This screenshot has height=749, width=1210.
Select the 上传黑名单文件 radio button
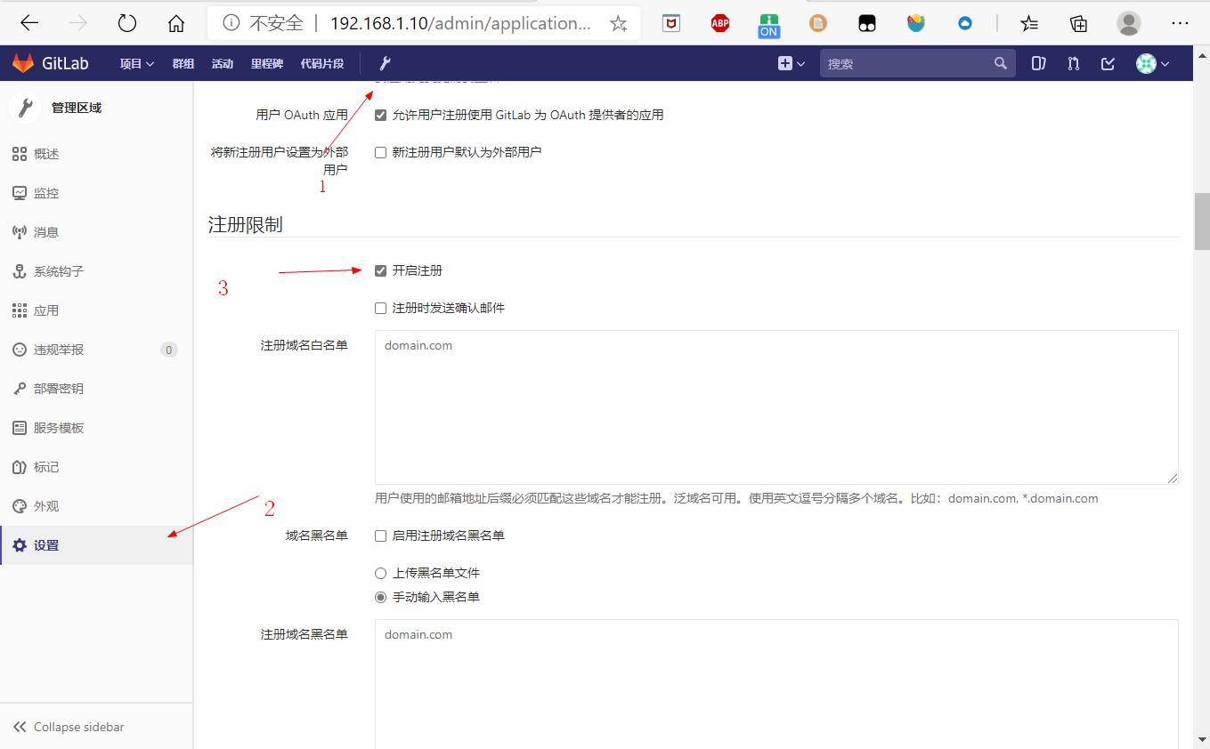point(380,573)
